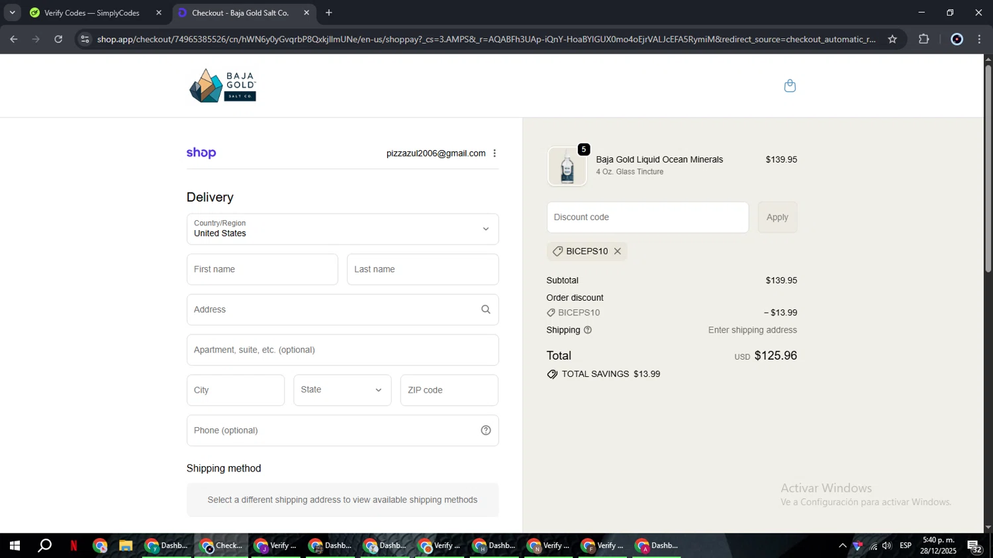Open the tab search dropdown
993x558 pixels.
coord(12,13)
